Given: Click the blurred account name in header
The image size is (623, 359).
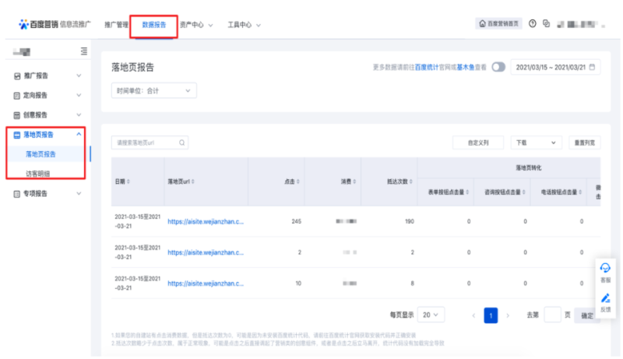Looking at the screenshot, I should (581, 25).
